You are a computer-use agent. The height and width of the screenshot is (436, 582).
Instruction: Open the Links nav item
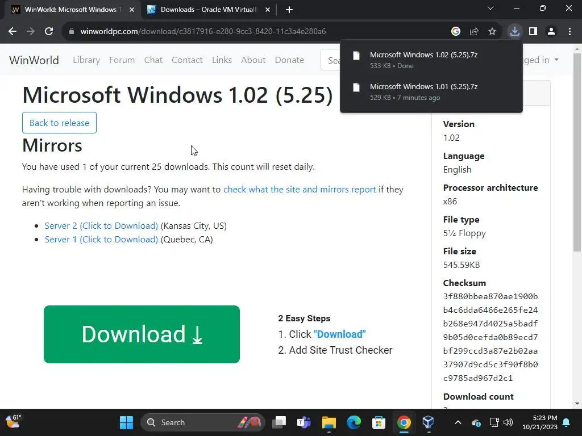click(222, 60)
